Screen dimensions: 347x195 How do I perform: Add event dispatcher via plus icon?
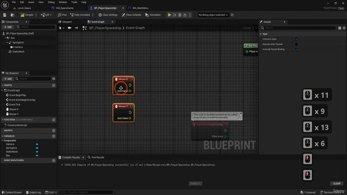[54, 160]
